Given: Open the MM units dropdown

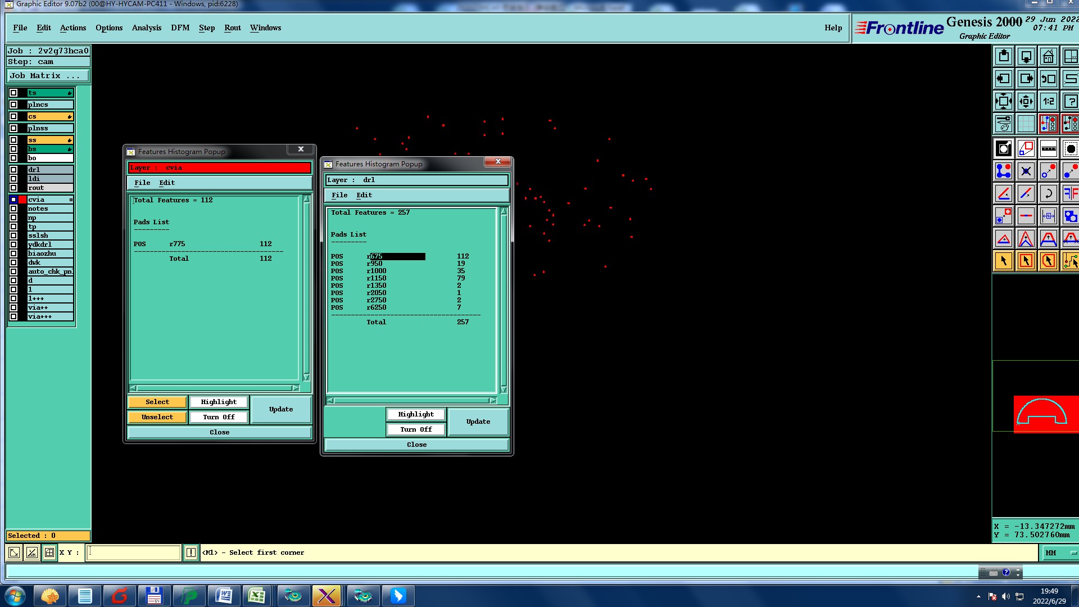Looking at the screenshot, I should [x=1059, y=553].
